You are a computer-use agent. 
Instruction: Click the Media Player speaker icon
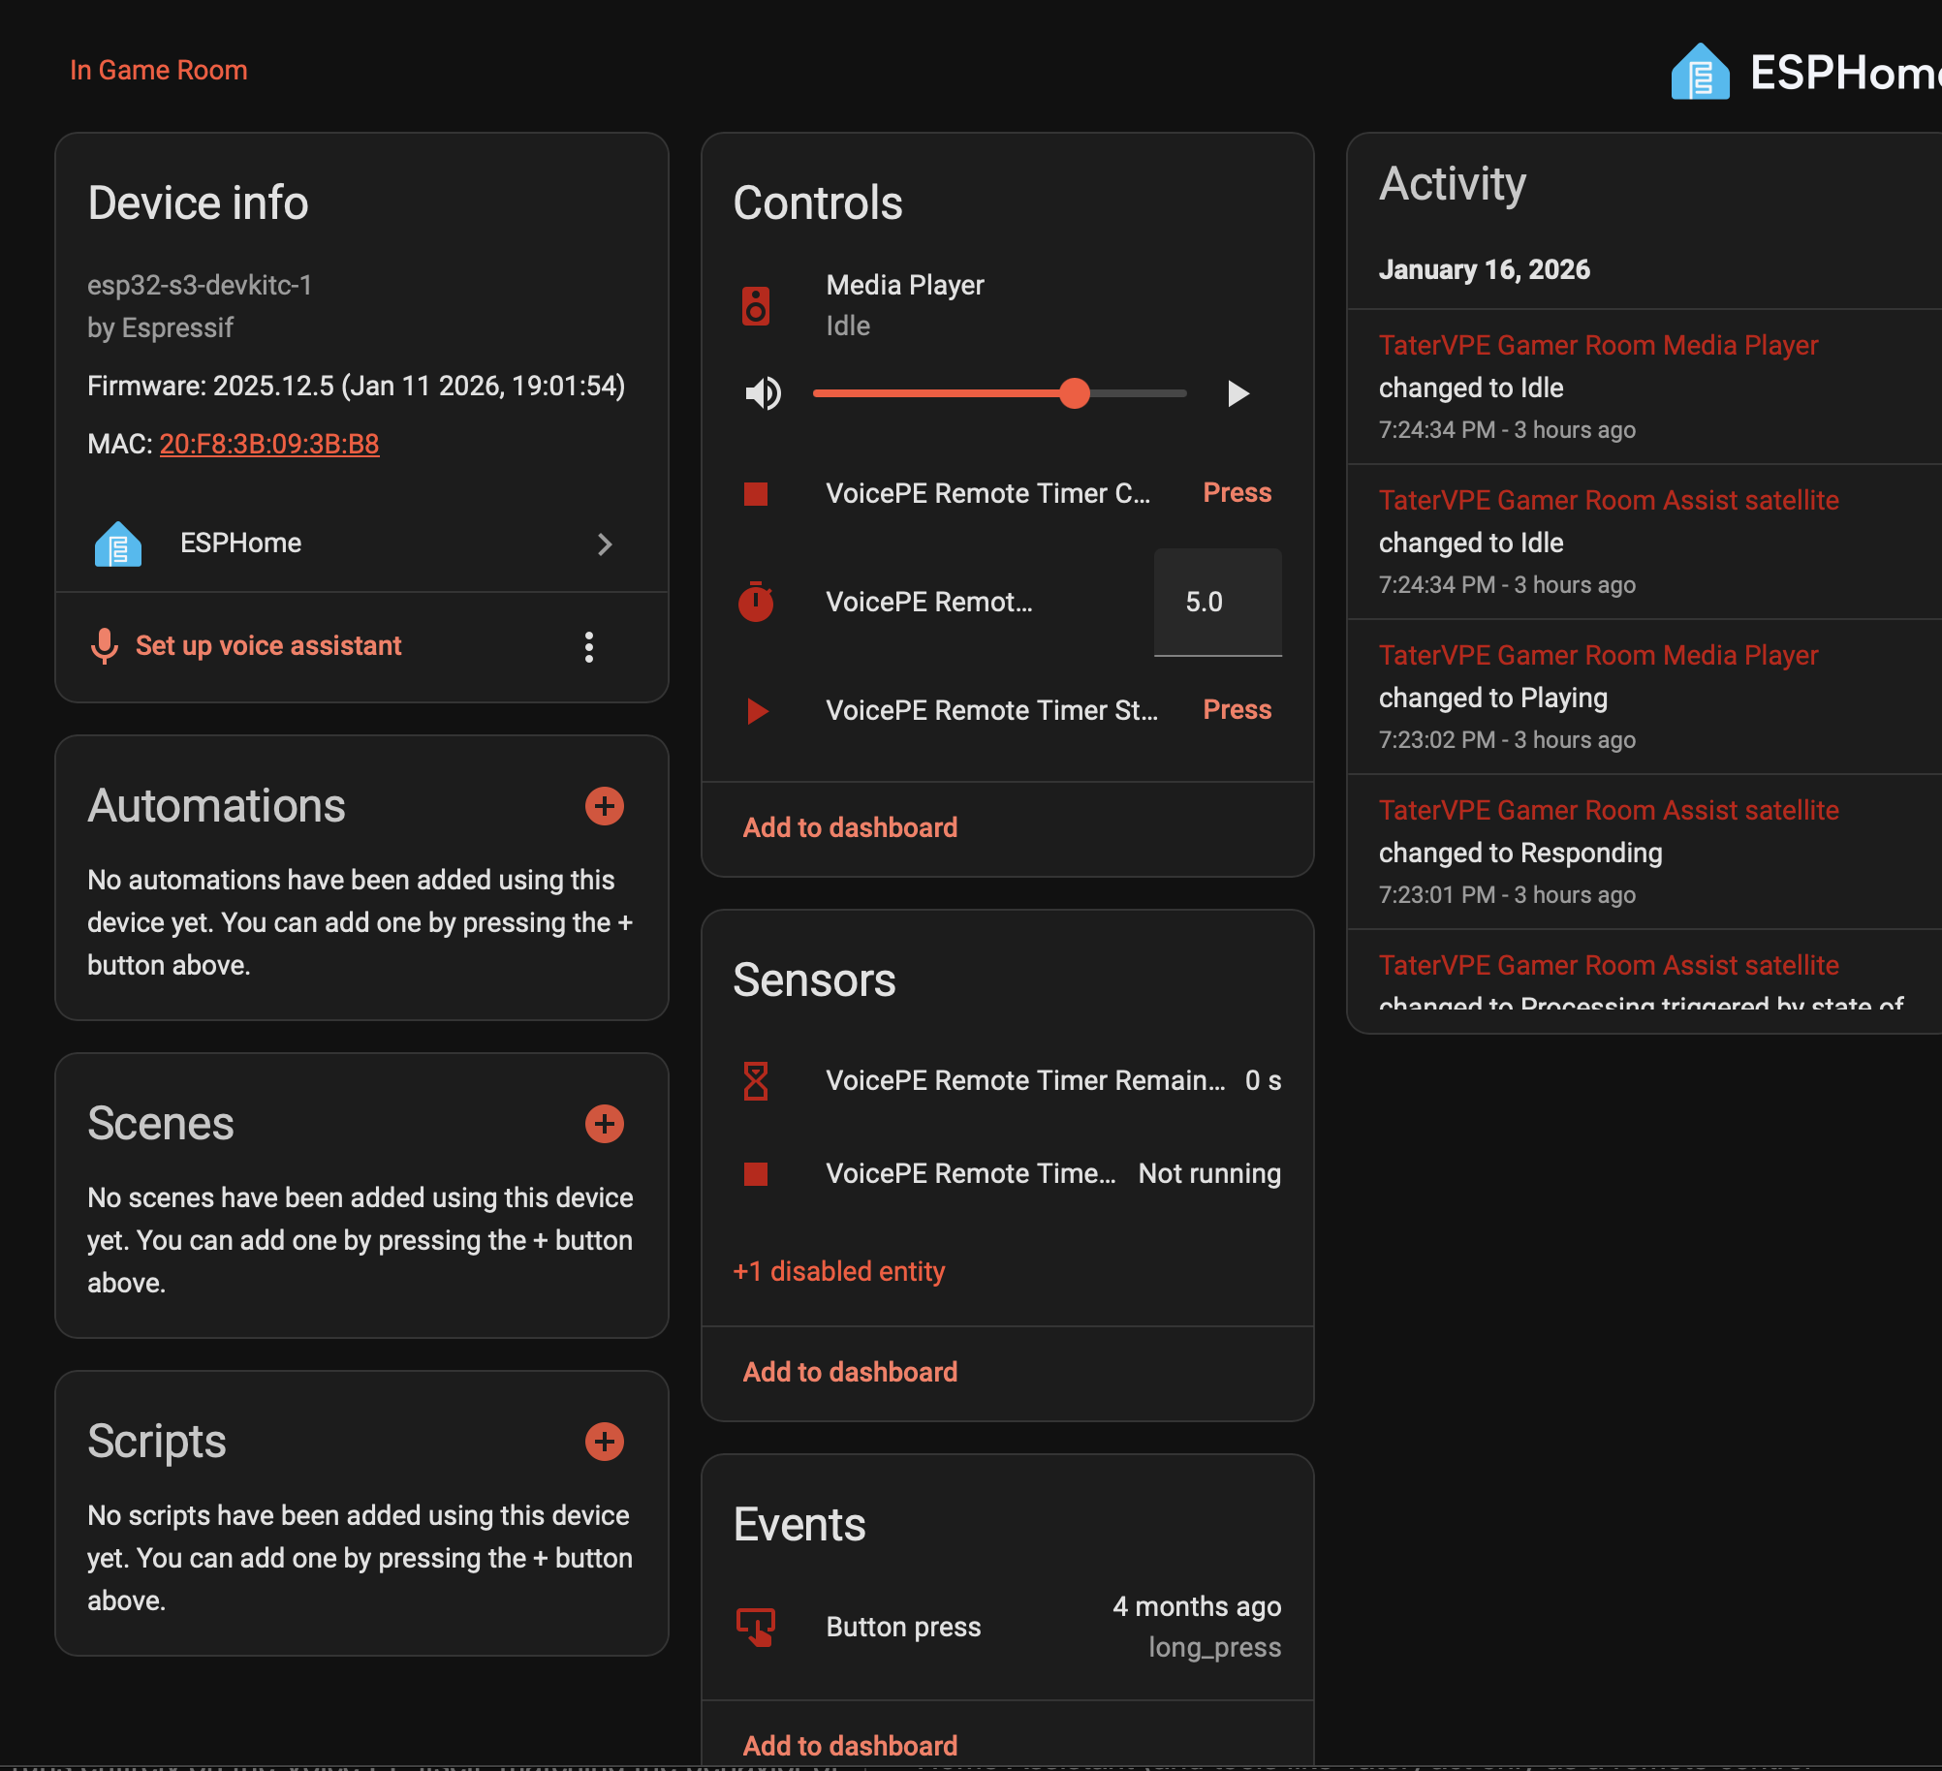click(756, 306)
